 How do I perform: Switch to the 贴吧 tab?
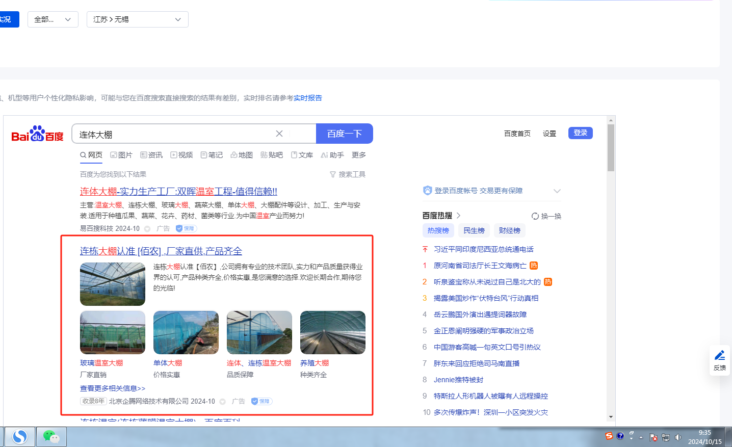272,155
